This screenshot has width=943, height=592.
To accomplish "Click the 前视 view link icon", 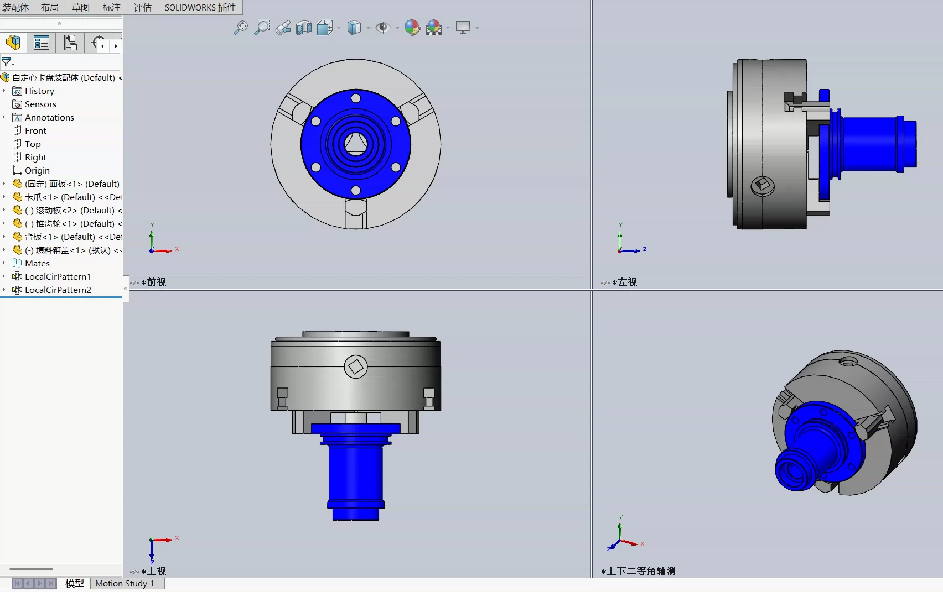I will (134, 282).
